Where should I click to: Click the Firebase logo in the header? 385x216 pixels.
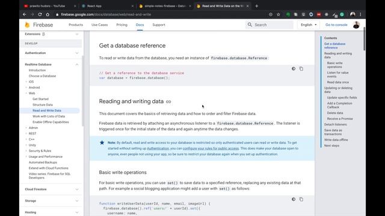[x=38, y=25]
